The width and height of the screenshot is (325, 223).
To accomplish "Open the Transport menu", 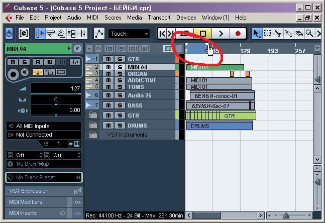I will click(159, 18).
